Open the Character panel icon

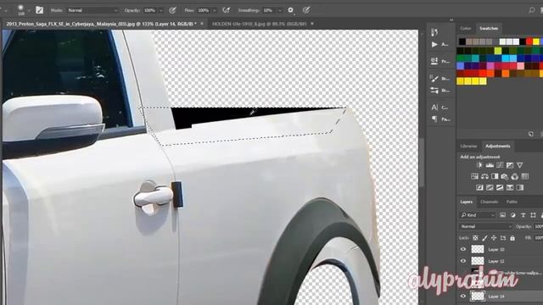[x=434, y=108]
